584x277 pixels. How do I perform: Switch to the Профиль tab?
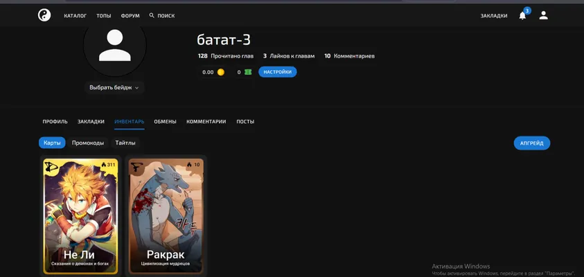pyautogui.click(x=55, y=121)
